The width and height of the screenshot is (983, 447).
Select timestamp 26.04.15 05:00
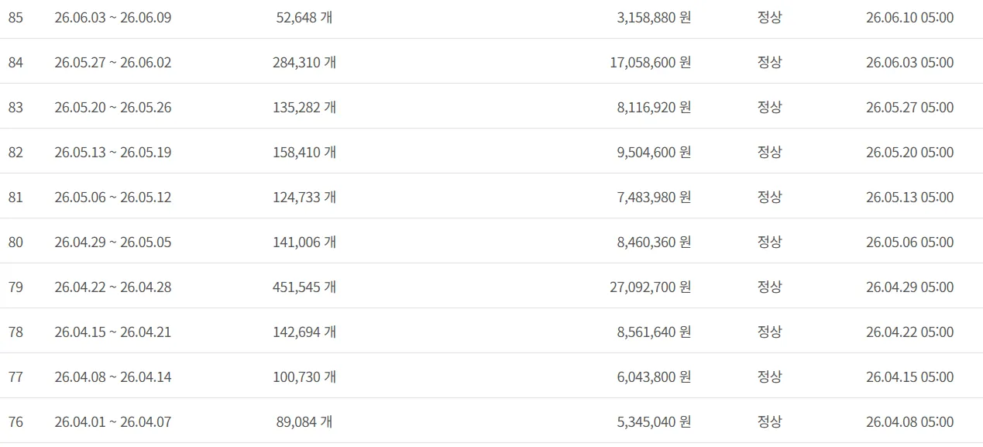[x=910, y=377]
